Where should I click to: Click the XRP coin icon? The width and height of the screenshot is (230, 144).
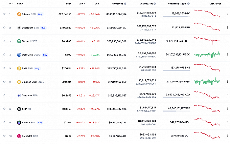pyautogui.click(x=19, y=109)
